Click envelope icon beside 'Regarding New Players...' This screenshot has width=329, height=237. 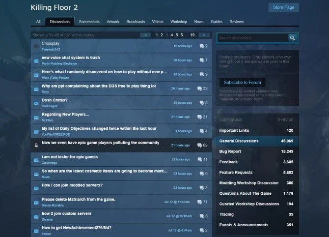36,118
